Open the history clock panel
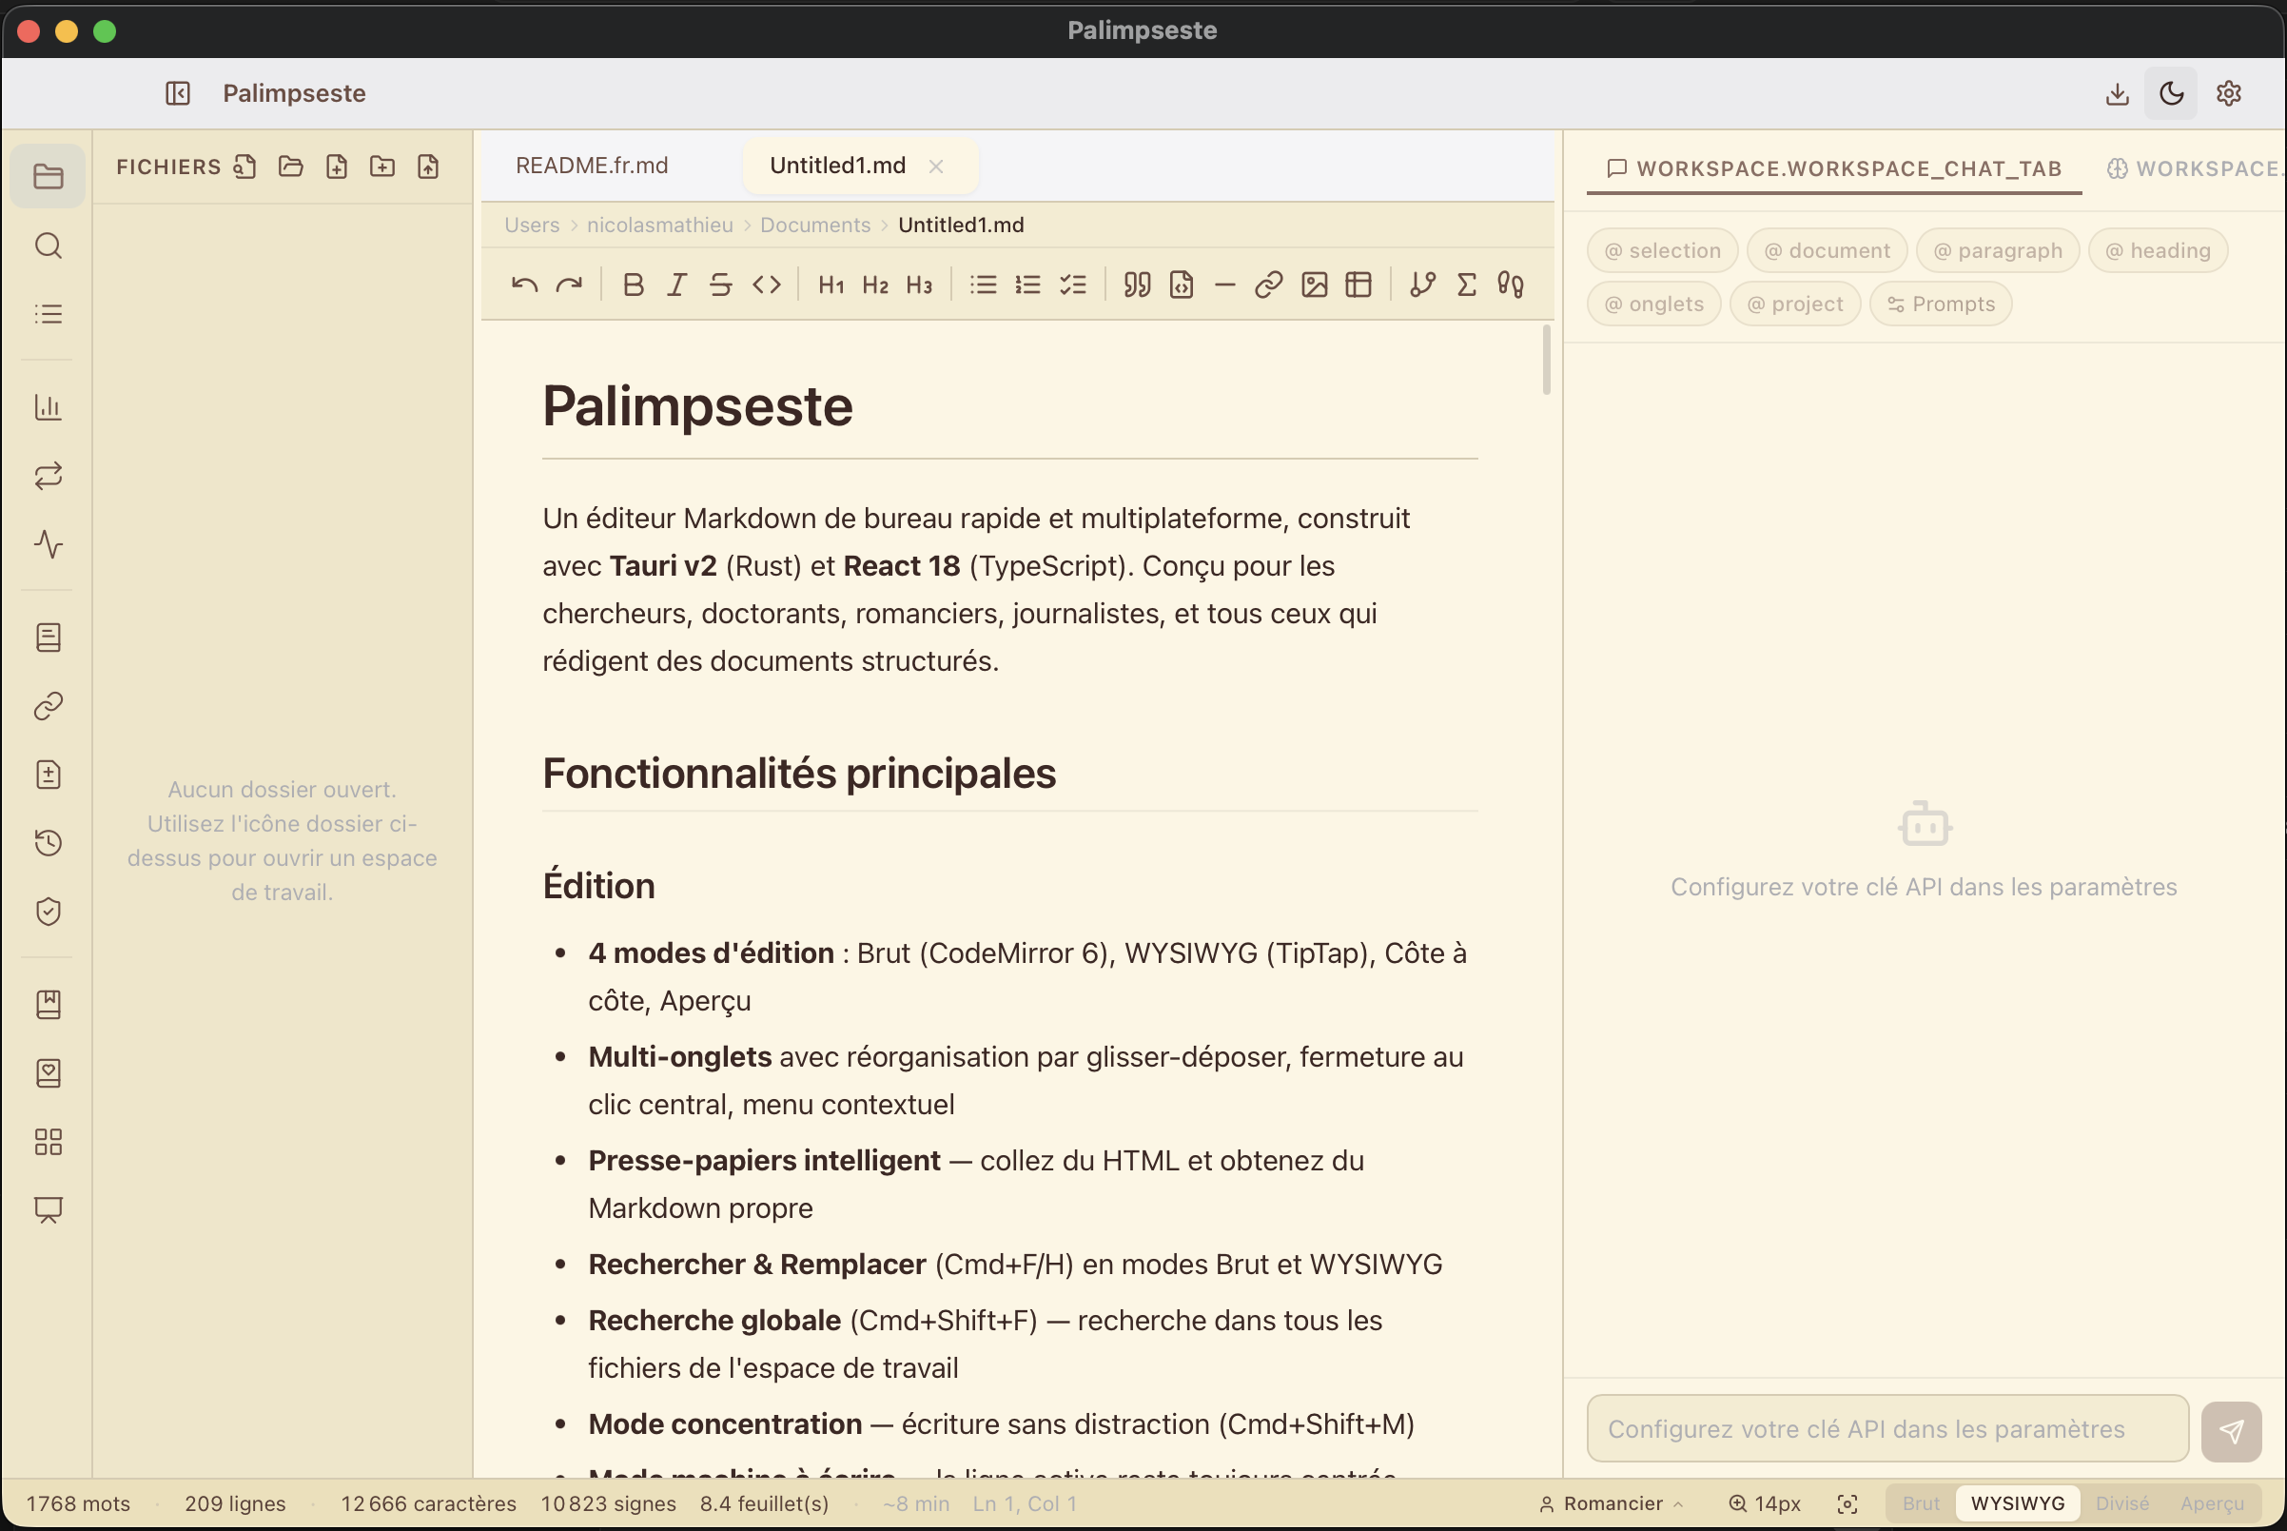This screenshot has width=2287, height=1531. click(48, 843)
